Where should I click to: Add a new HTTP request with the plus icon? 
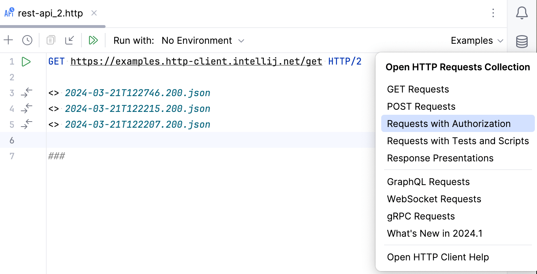tap(8, 40)
